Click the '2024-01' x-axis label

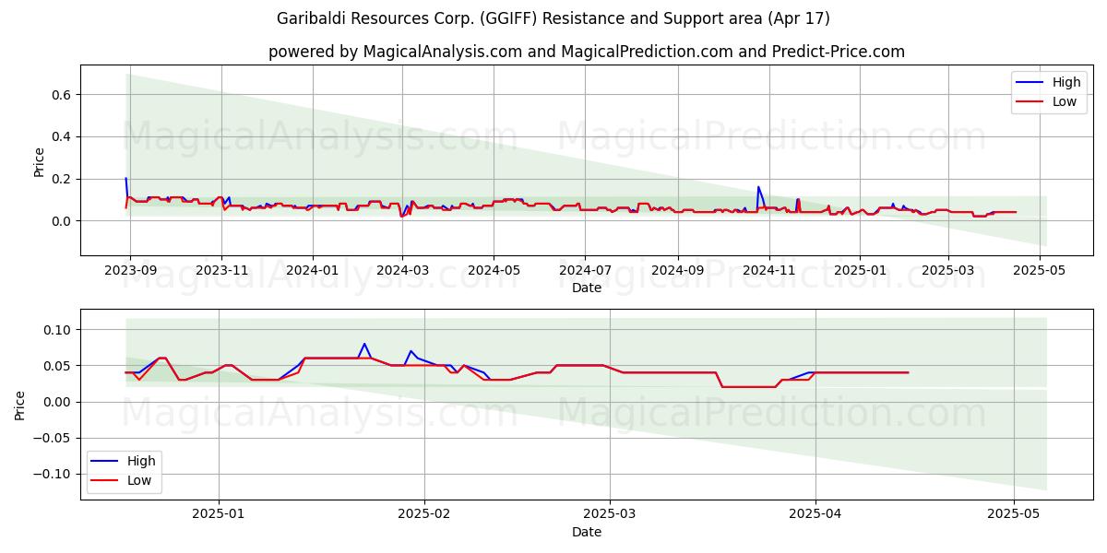click(x=312, y=271)
